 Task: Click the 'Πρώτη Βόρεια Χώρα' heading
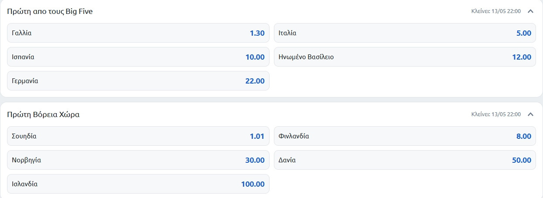coord(43,115)
